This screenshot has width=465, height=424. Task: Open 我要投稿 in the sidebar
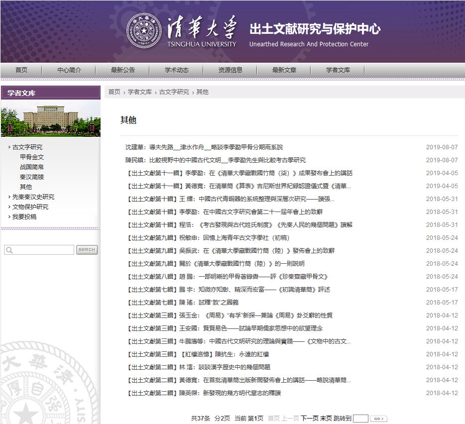[x=24, y=217]
